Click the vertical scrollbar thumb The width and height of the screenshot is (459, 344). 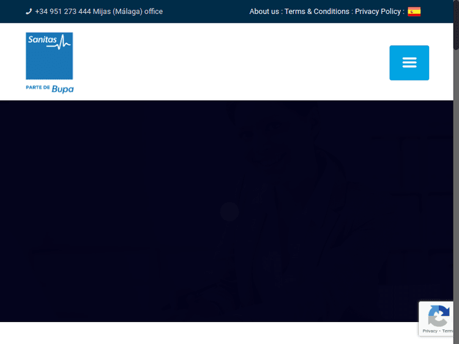click(456, 24)
